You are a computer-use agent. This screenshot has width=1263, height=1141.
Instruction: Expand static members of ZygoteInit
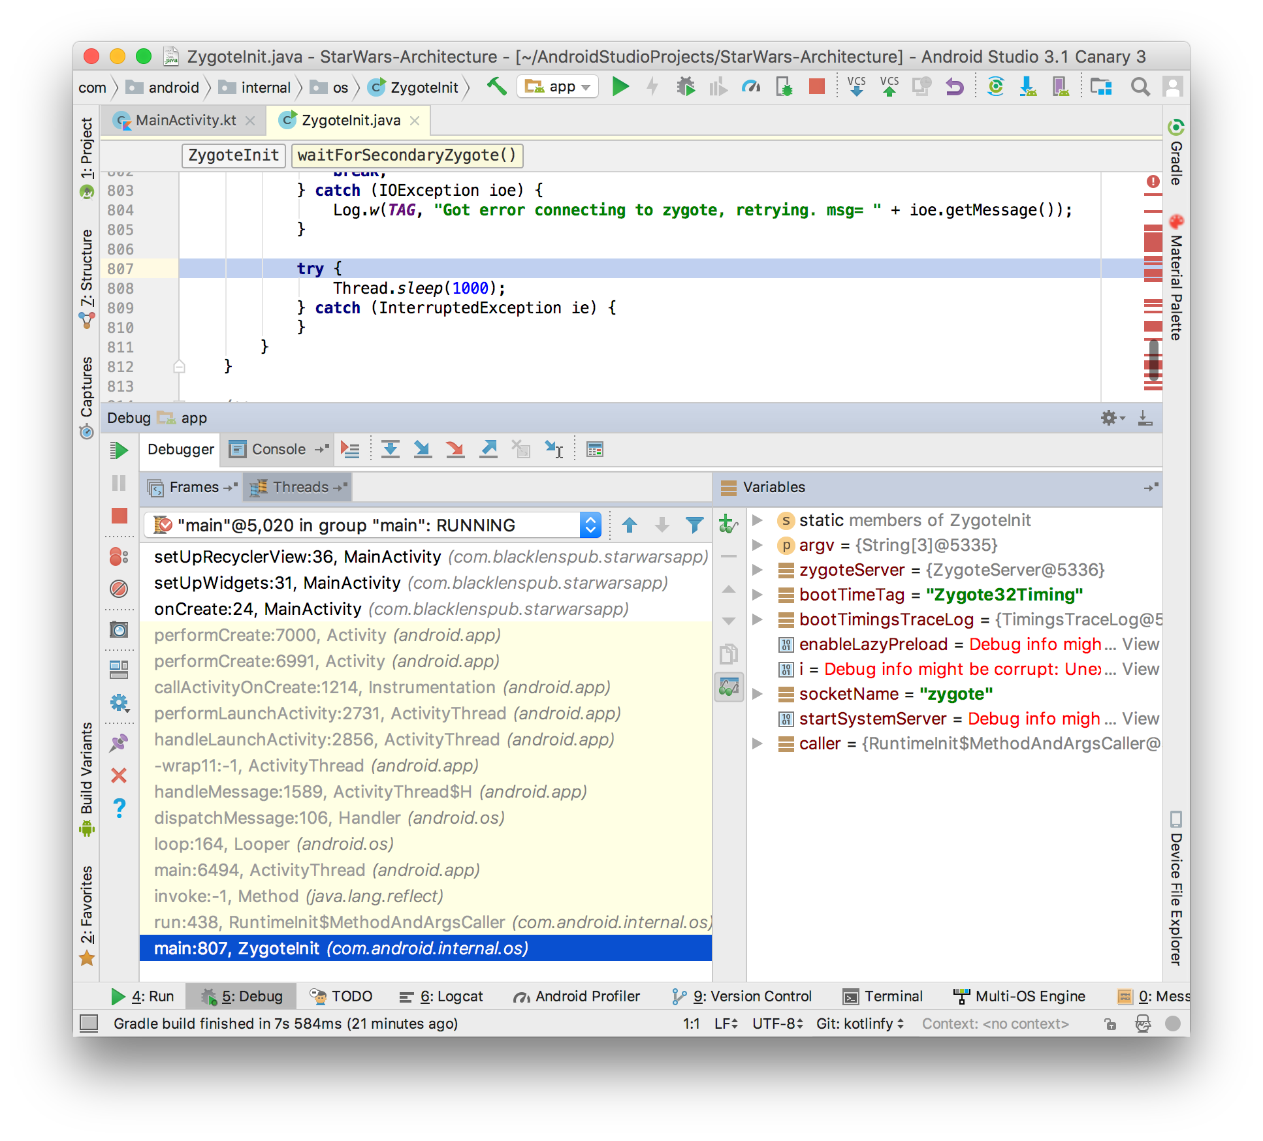click(x=758, y=520)
